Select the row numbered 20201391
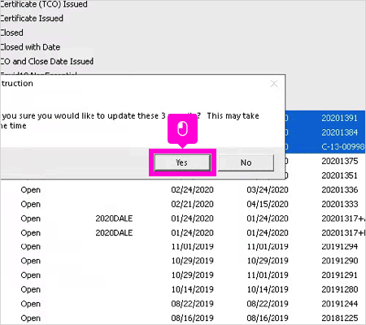The image size is (366, 325). (325, 118)
